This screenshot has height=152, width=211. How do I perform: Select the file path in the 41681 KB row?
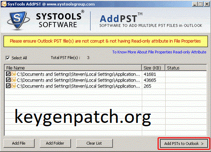tap(78, 74)
